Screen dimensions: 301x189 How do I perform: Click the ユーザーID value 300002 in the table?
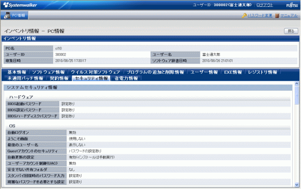[x=60, y=55]
